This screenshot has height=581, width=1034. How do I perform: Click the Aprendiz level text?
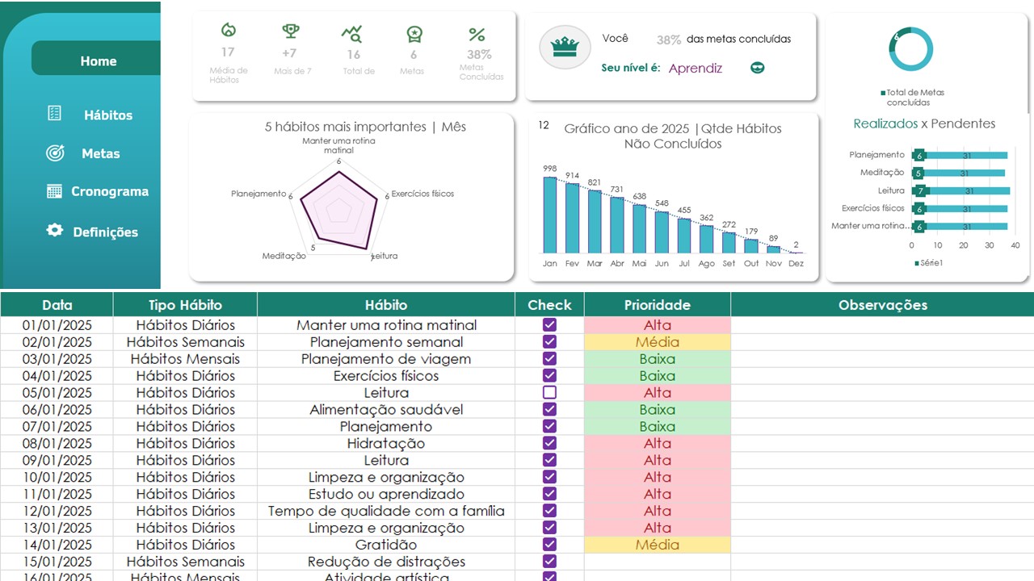[x=695, y=69]
